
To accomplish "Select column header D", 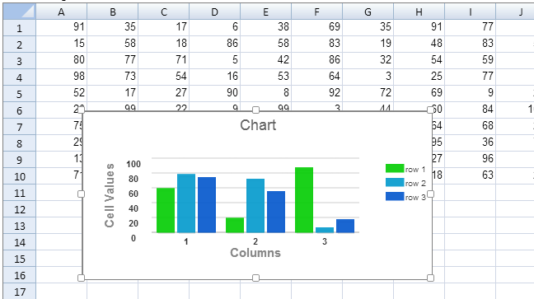I will click(214, 12).
